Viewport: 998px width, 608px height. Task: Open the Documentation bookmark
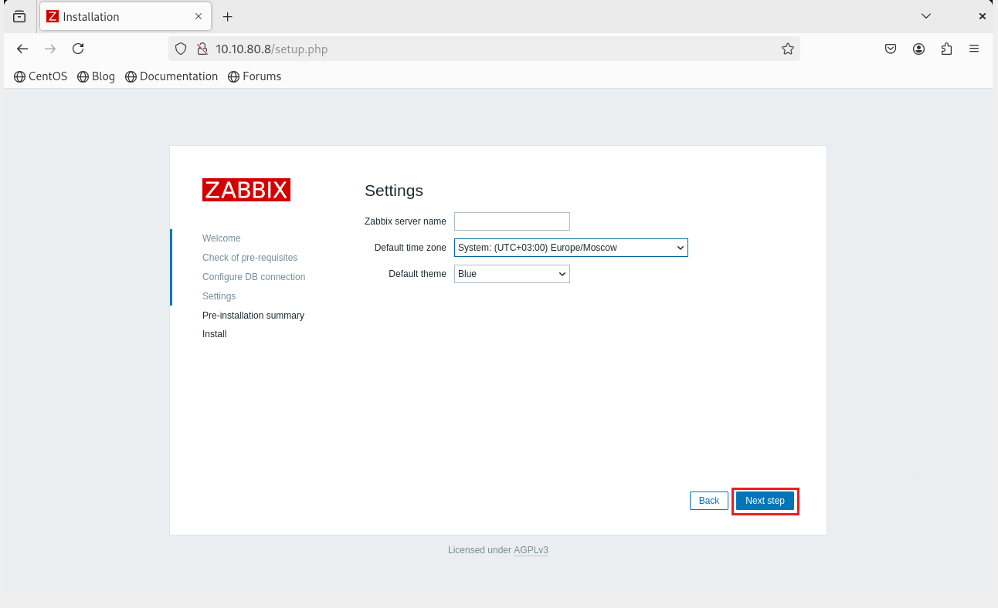[x=171, y=76]
